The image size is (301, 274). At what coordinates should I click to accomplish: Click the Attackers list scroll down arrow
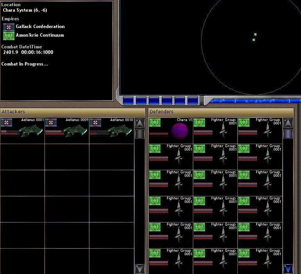coord(140,269)
